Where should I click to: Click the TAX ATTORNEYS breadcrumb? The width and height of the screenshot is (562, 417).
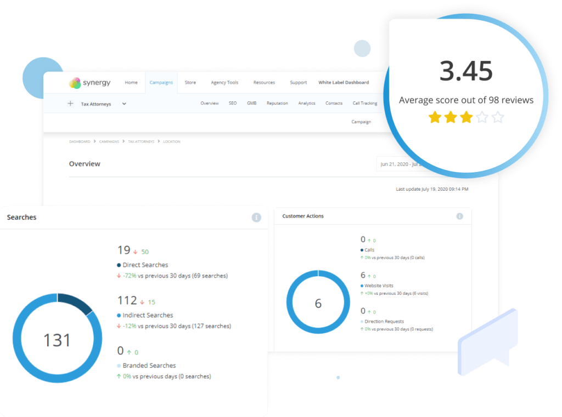[141, 142]
